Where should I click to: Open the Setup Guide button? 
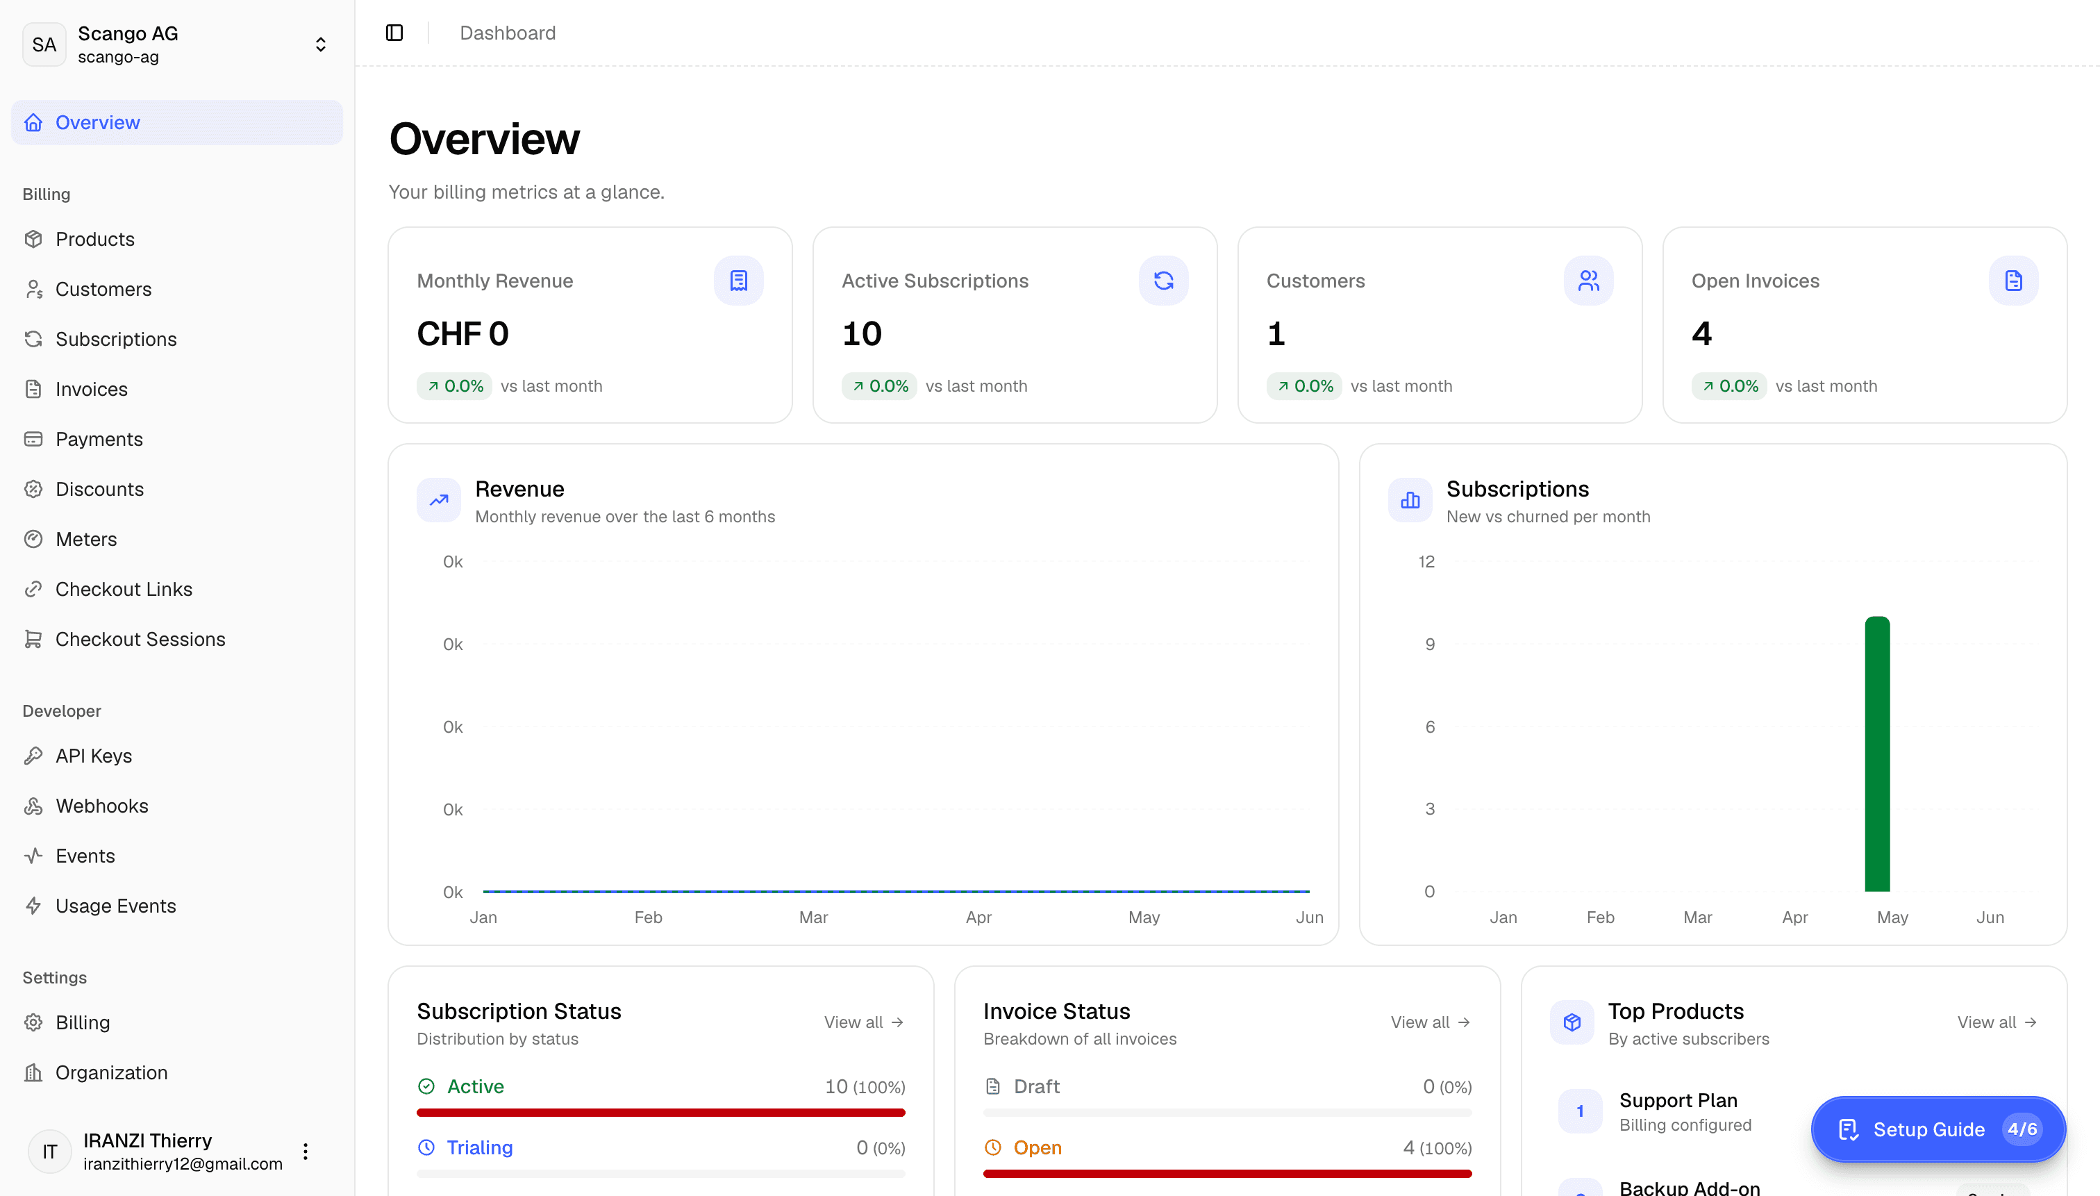click(1938, 1129)
